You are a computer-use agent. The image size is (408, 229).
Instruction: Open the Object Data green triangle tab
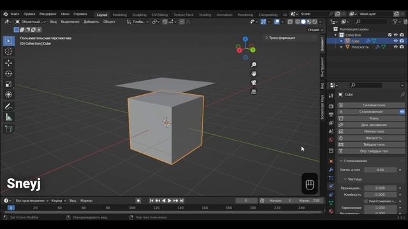(x=331, y=203)
